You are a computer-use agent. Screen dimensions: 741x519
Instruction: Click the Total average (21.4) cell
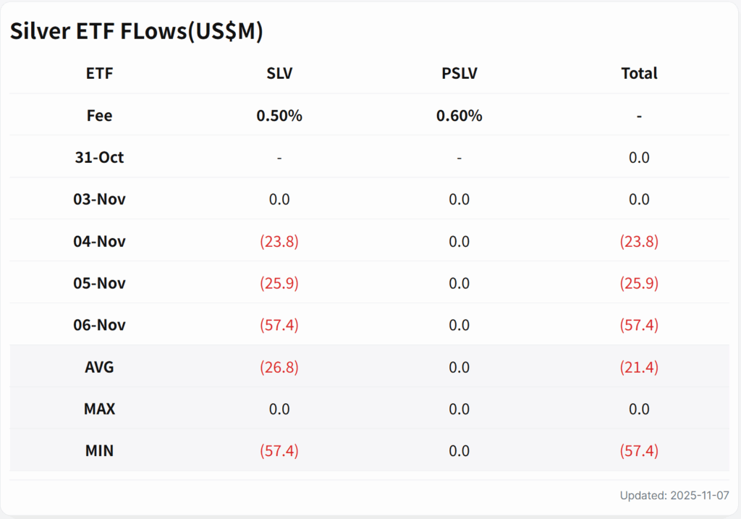(x=639, y=367)
